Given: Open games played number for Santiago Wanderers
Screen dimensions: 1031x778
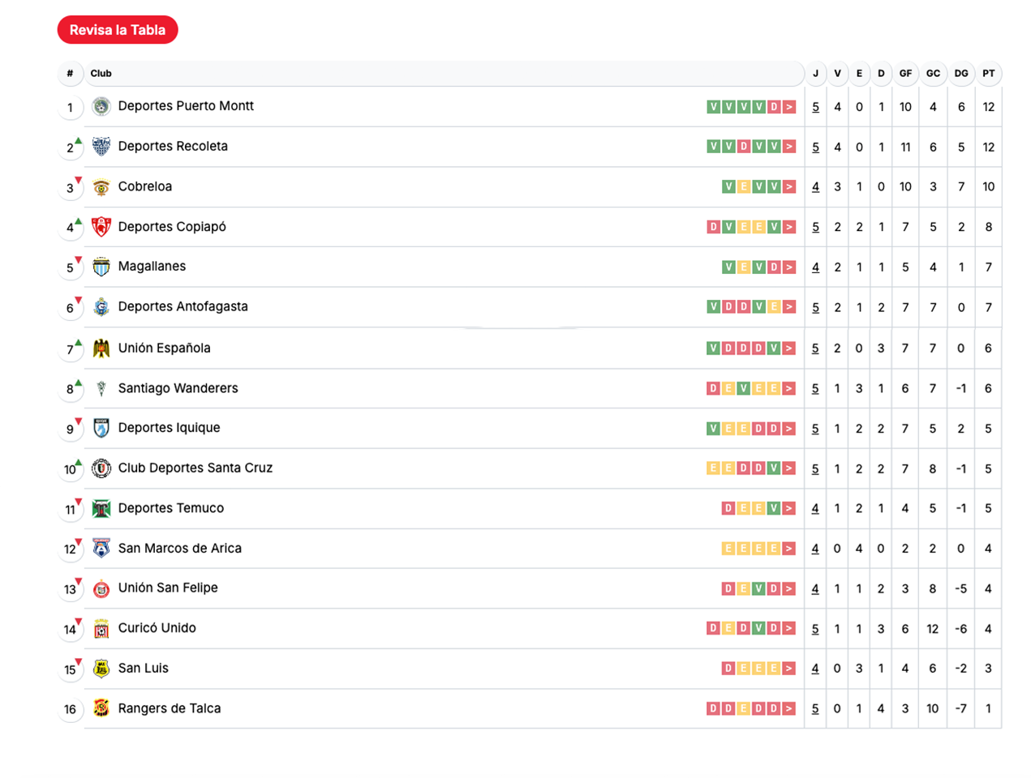Looking at the screenshot, I should point(815,389).
